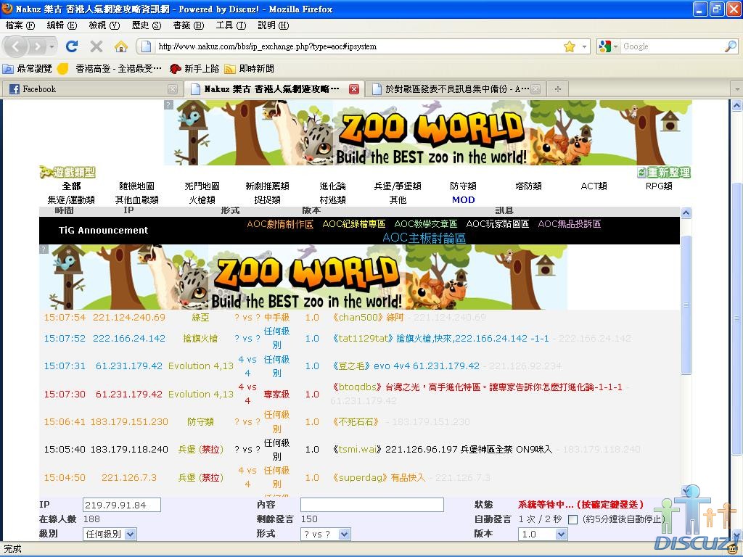This screenshot has width=743, height=557.
Task: Click the 重新整理 refresh button on page
Action: [x=665, y=173]
